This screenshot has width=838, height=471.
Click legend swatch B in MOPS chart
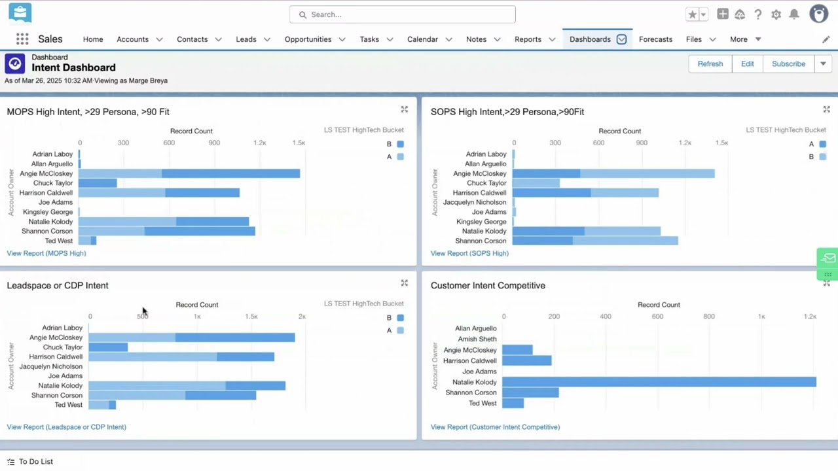(400, 144)
